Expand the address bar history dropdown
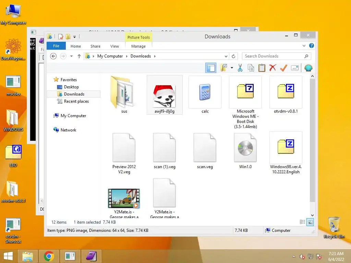Image resolution: width=351 pixels, height=263 pixels. (226, 57)
